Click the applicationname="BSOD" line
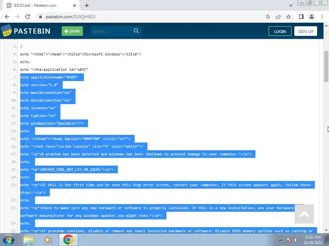Image resolution: width=329 pixels, height=246 pixels. click(x=49, y=77)
